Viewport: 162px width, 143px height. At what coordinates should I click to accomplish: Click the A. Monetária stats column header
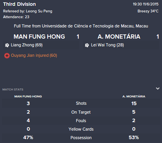[134, 96]
